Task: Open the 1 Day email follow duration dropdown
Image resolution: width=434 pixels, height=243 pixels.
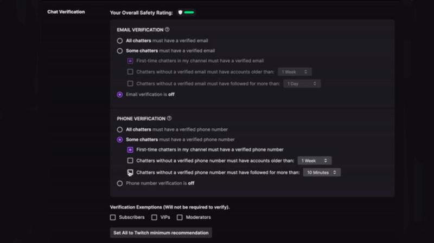Action: pyautogui.click(x=302, y=84)
